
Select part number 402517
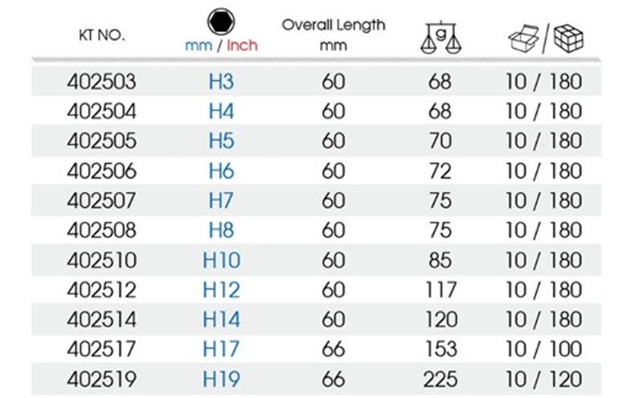click(102, 350)
